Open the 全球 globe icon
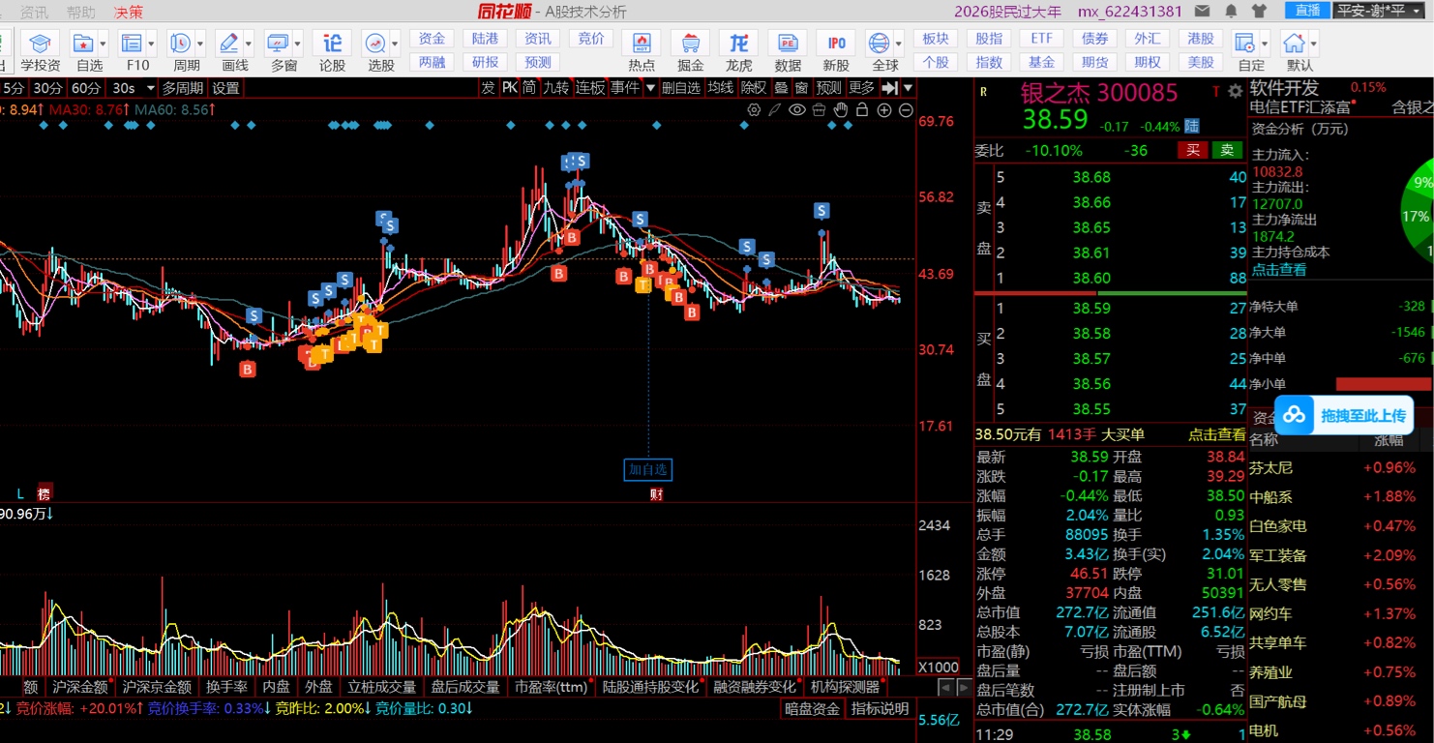Image resolution: width=1434 pixels, height=743 pixels. [x=879, y=44]
